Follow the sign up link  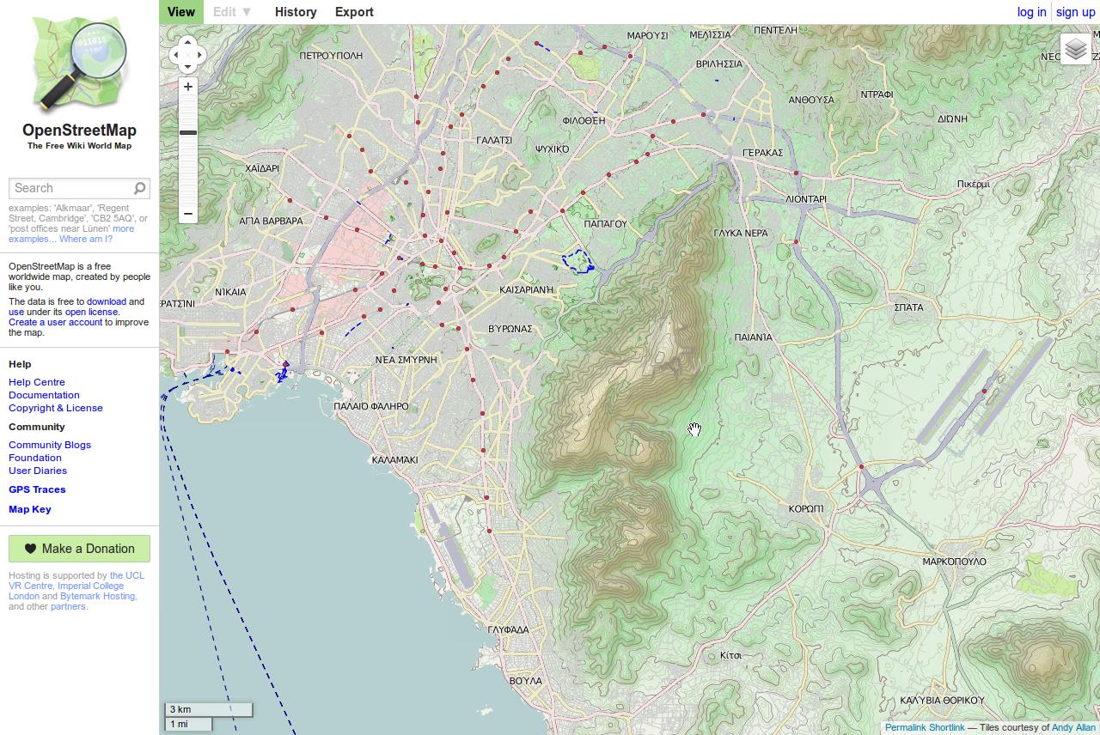pos(1076,12)
